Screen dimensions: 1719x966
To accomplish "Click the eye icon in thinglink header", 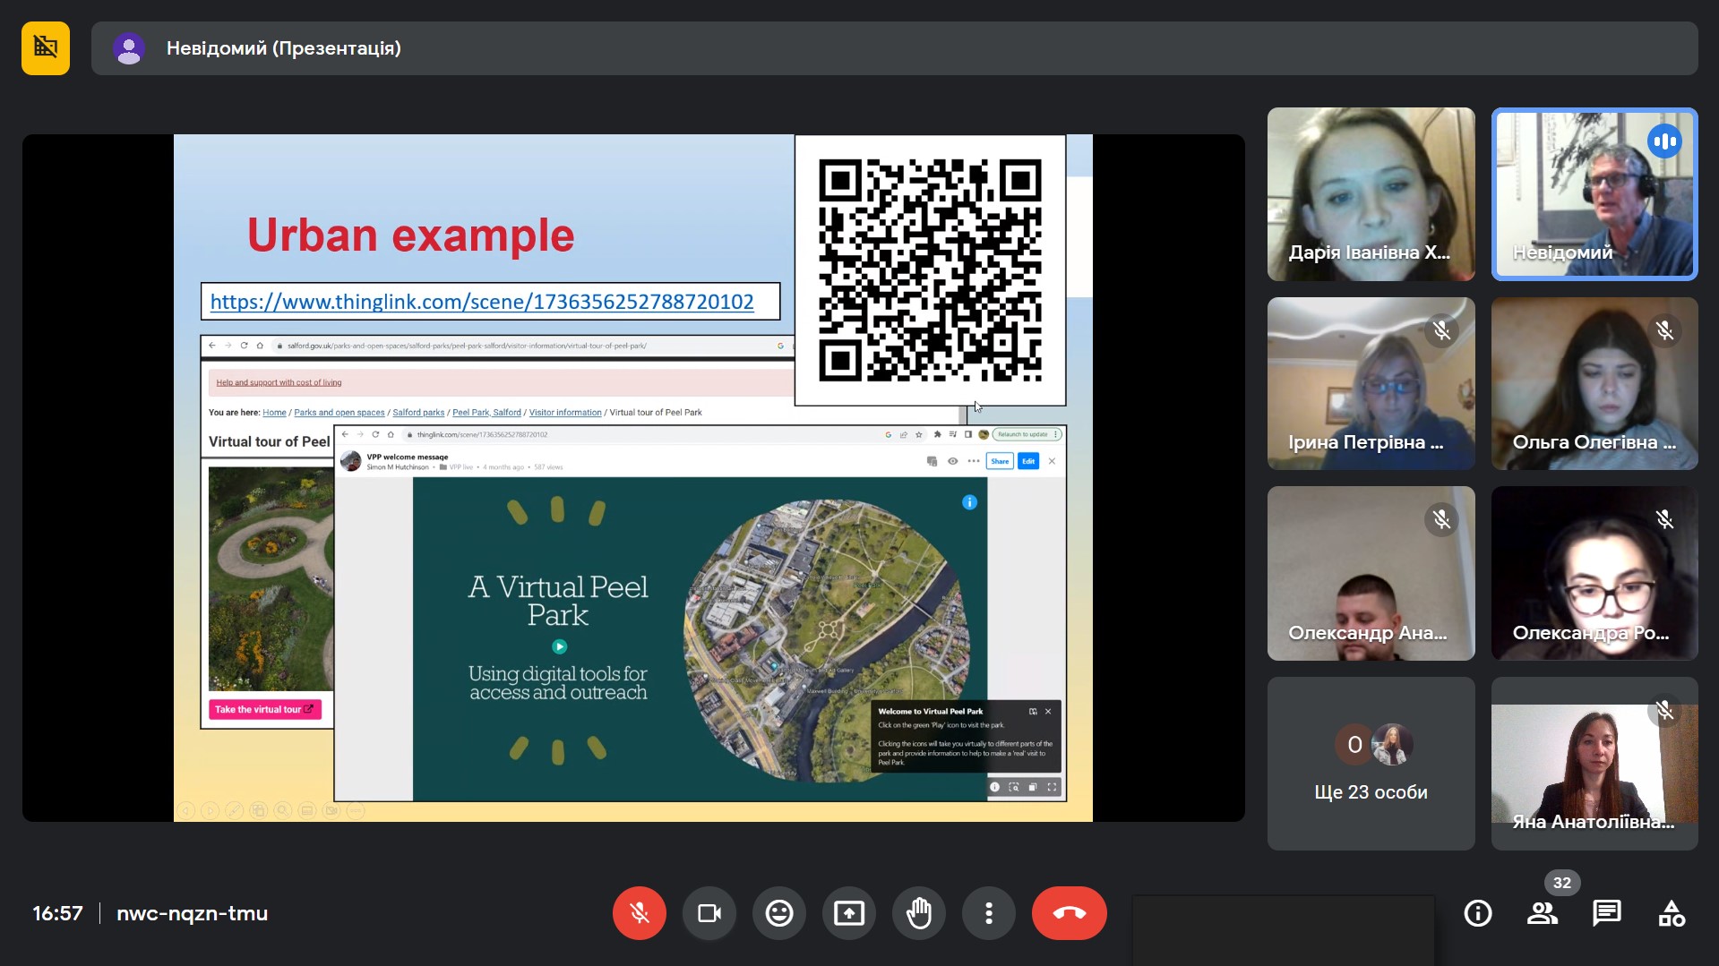I will (952, 461).
